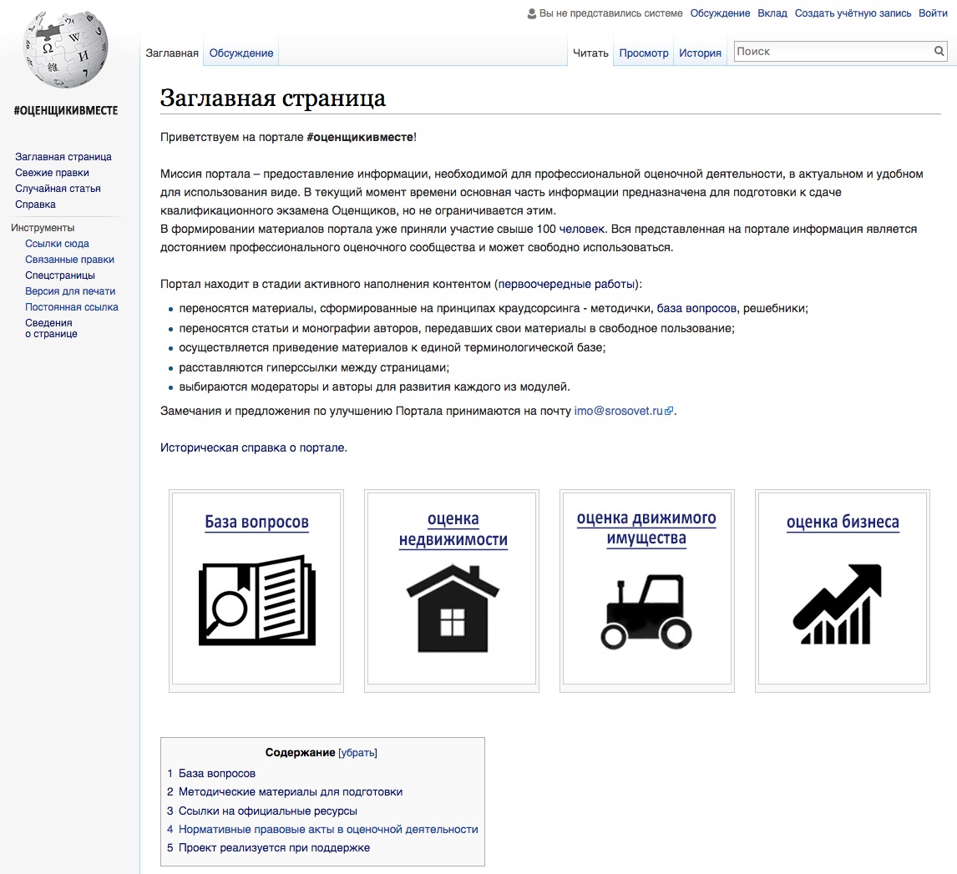Click the search magnifier icon
Viewport: 957px width, 874px height.
pos(939,51)
